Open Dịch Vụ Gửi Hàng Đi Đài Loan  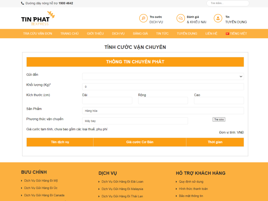pyautogui.click(x=122, y=182)
